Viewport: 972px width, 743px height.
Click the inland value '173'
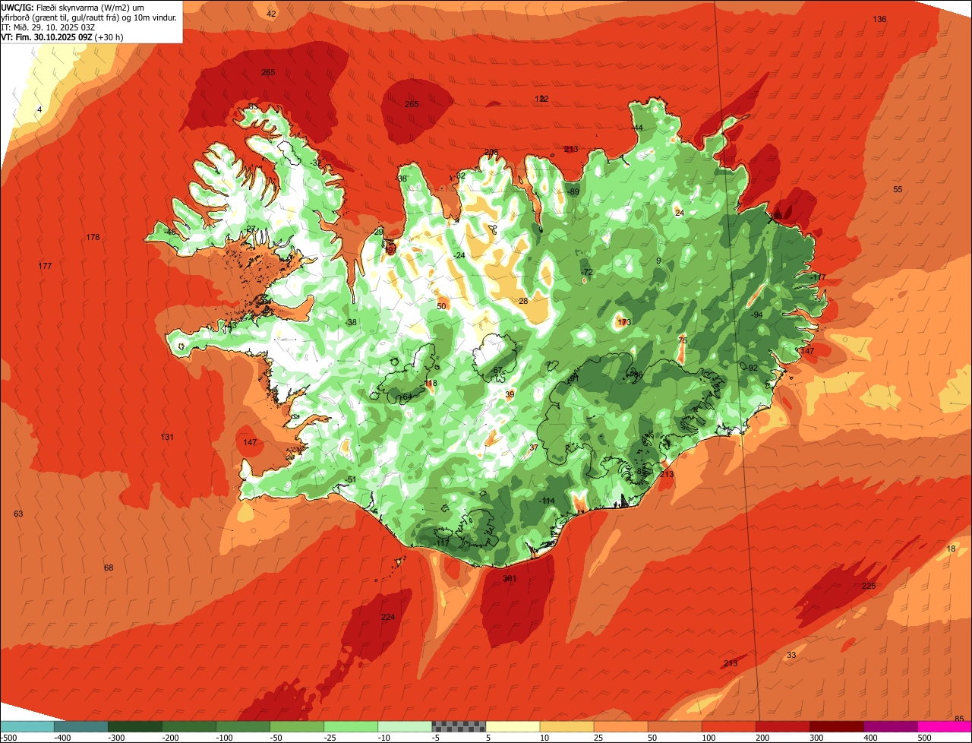pos(624,323)
